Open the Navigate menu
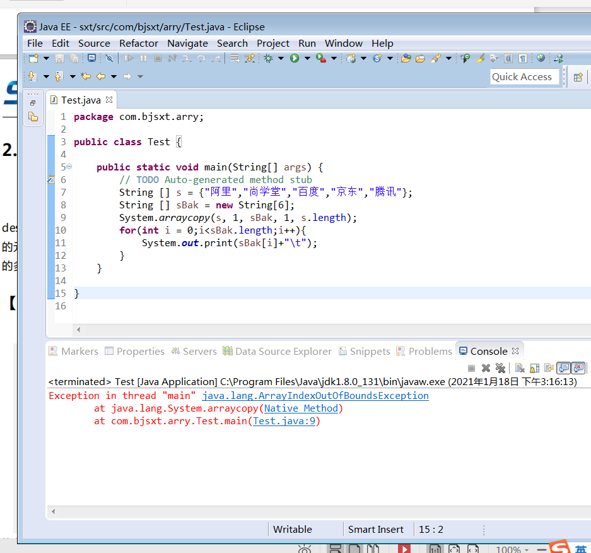 tap(188, 44)
